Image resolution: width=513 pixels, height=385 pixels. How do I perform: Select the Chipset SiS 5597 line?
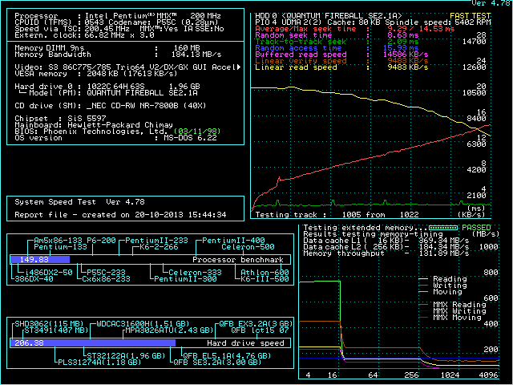[x=61, y=119]
